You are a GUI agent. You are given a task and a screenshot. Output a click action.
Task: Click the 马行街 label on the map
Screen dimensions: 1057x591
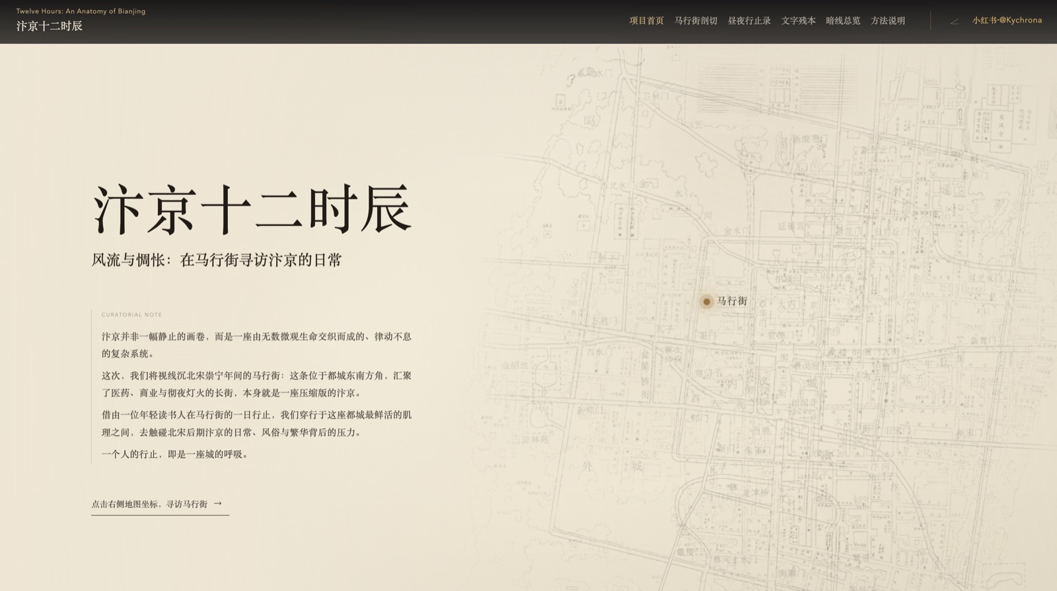[732, 301]
